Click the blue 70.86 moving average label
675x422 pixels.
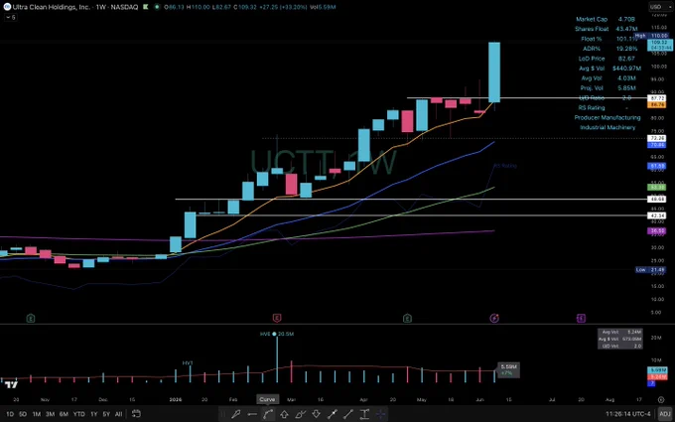tap(656, 145)
